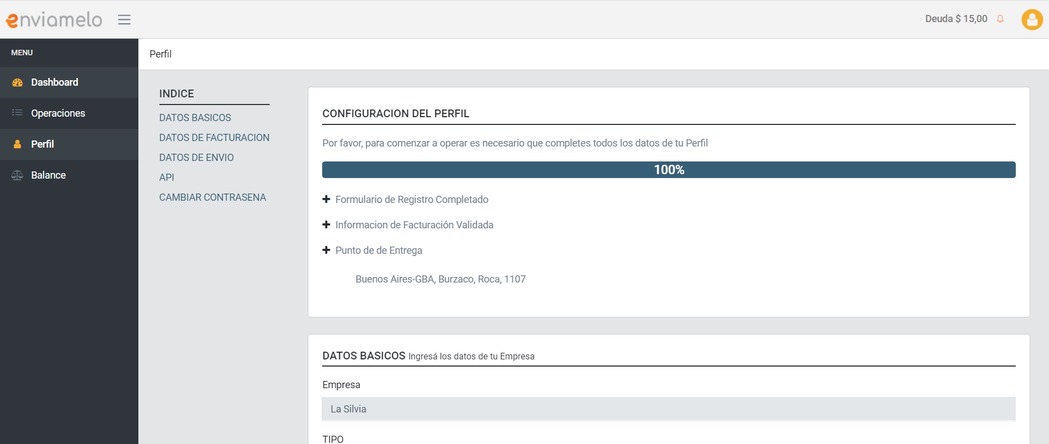Expand Formulario de Registro Completado plus icon
Image resolution: width=1049 pixels, height=444 pixels.
[326, 199]
